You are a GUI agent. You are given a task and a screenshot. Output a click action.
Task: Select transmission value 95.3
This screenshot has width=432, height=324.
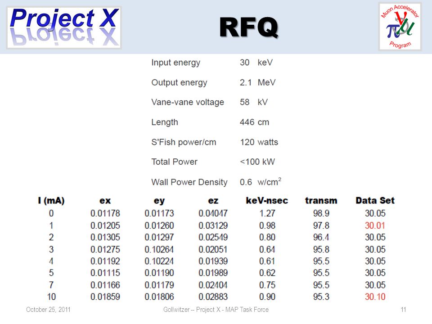pyautogui.click(x=321, y=297)
